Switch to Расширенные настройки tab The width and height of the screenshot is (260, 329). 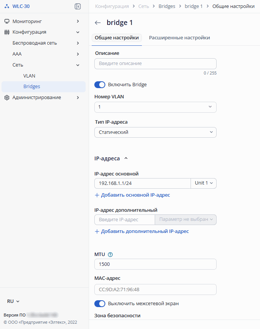pyautogui.click(x=179, y=38)
